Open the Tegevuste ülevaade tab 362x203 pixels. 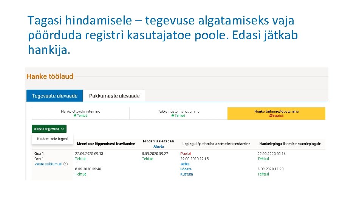pos(54,96)
